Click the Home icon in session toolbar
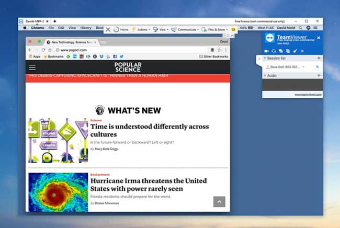The height and width of the screenshot is (228, 340). pyautogui.click(x=121, y=30)
